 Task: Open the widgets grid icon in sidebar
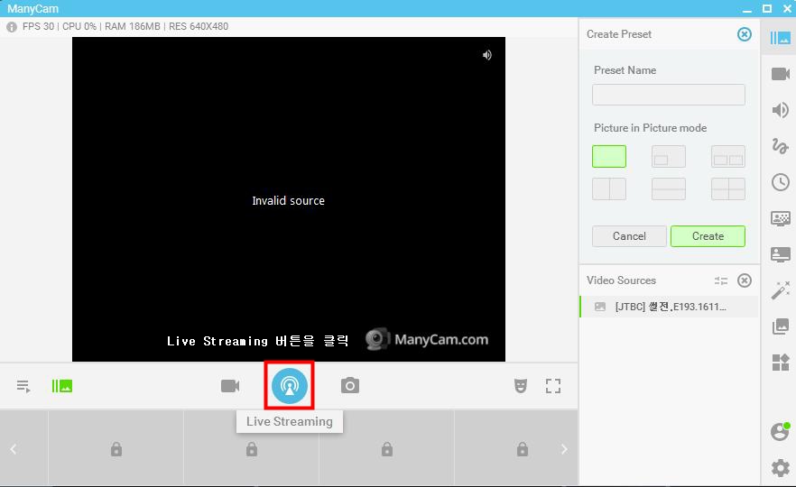click(x=781, y=363)
